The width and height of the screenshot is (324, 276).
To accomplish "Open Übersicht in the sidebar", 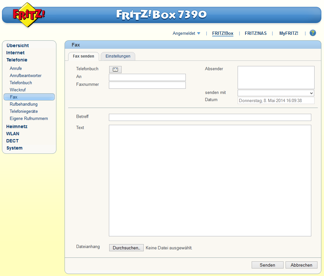I will coord(18,46).
